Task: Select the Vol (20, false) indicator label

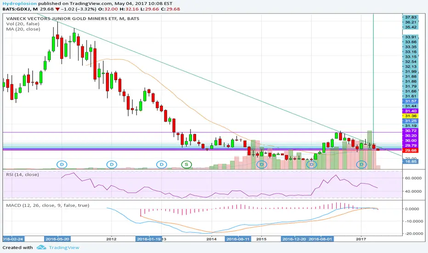Action: [23, 24]
